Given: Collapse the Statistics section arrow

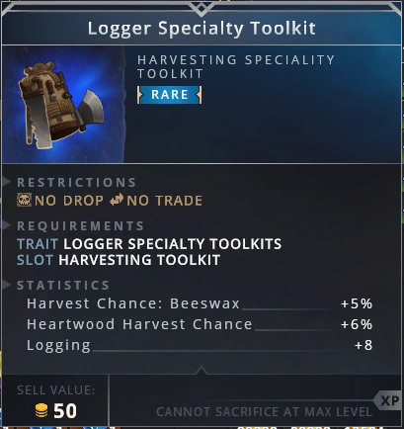Looking at the screenshot, I should [6, 285].
